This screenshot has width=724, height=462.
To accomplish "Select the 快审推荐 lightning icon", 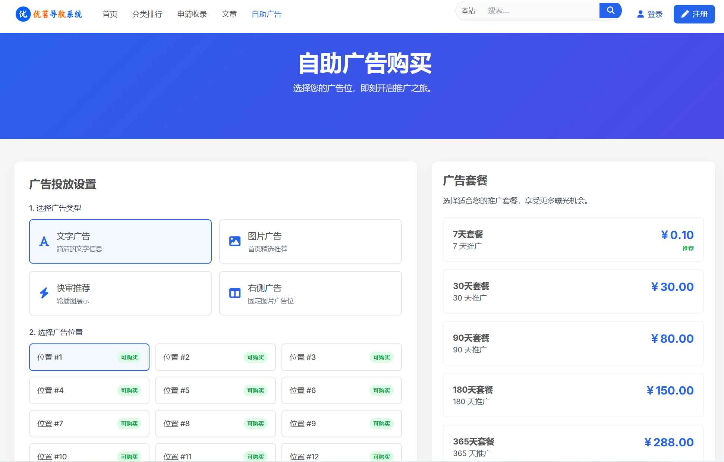I will [44, 293].
